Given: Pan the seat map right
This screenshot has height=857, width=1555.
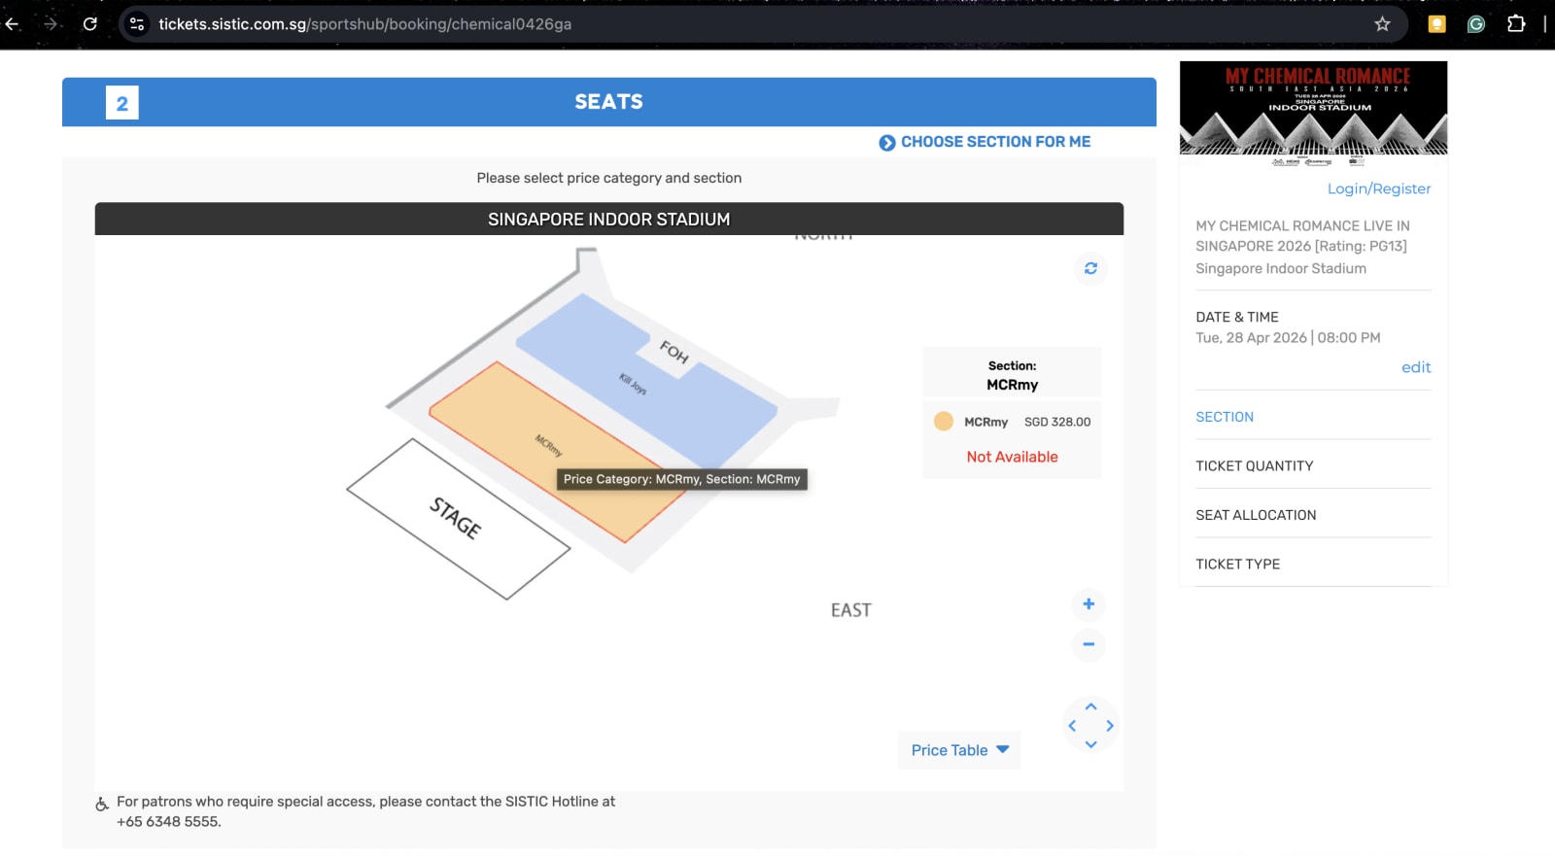Looking at the screenshot, I should point(1110,726).
